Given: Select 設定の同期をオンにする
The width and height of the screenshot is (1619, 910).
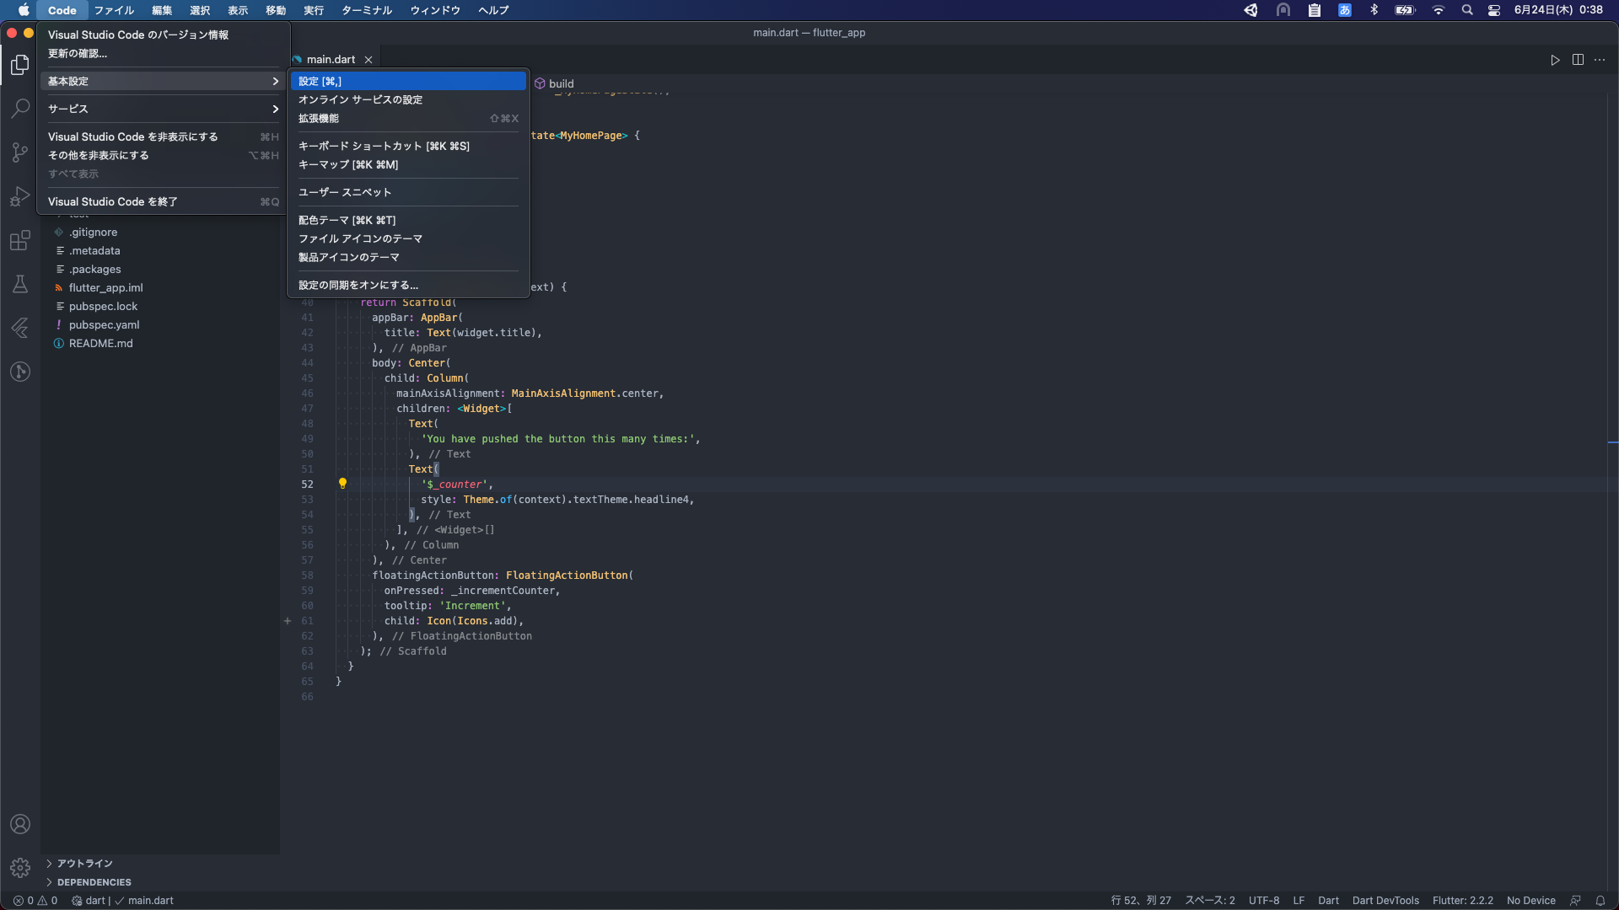Looking at the screenshot, I should 408,285.
